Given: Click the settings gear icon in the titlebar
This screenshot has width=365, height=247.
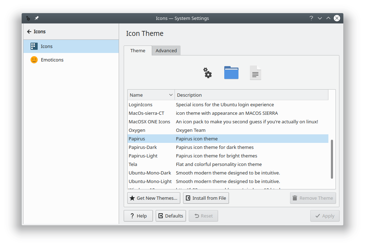Looking at the screenshot, I should pos(28,18).
